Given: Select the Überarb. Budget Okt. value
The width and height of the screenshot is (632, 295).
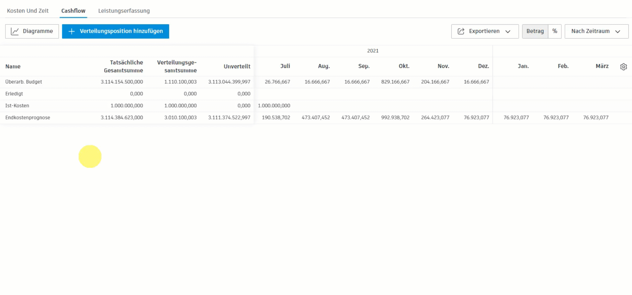Looking at the screenshot, I should pos(395,82).
